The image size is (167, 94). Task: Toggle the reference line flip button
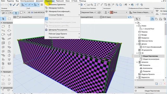[x=99, y=13]
